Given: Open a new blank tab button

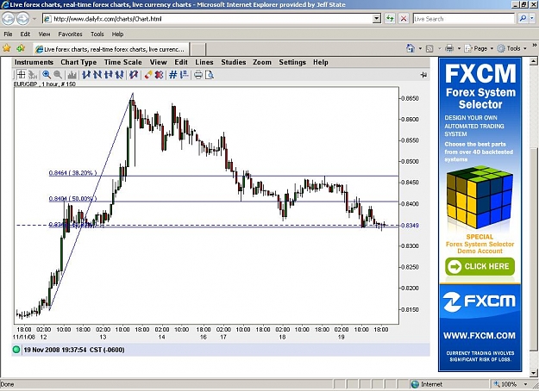Looking at the screenshot, I should click(x=198, y=49).
